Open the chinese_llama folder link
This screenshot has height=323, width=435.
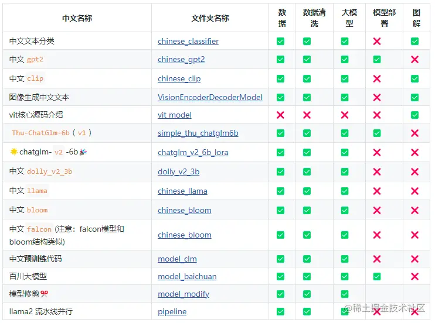coord(182,191)
